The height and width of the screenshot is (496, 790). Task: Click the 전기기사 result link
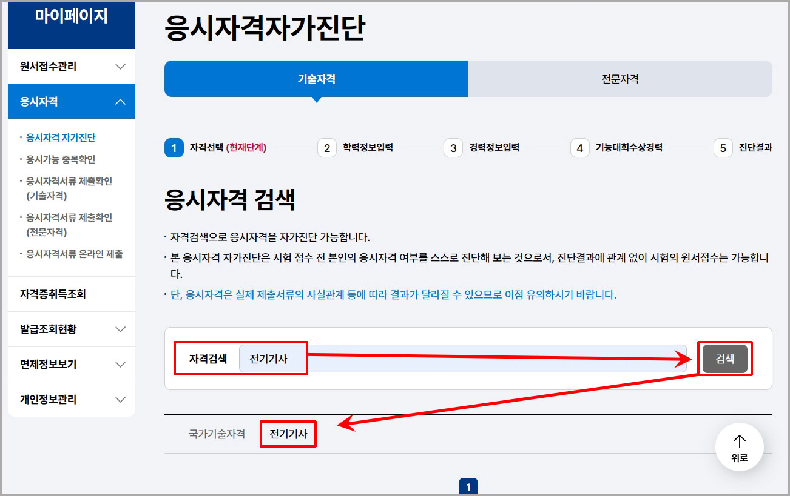pyautogui.click(x=288, y=434)
